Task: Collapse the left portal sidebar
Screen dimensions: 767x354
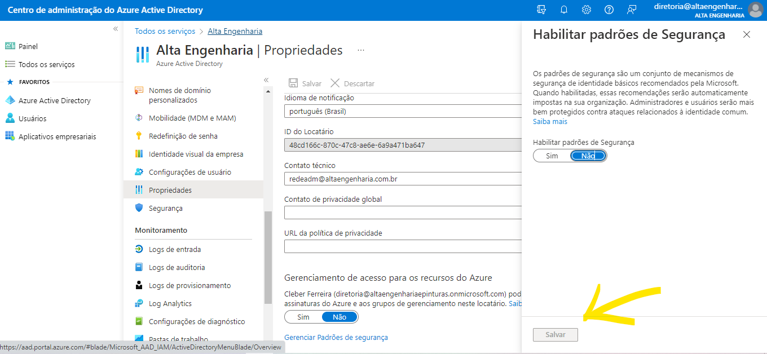Action: point(115,28)
